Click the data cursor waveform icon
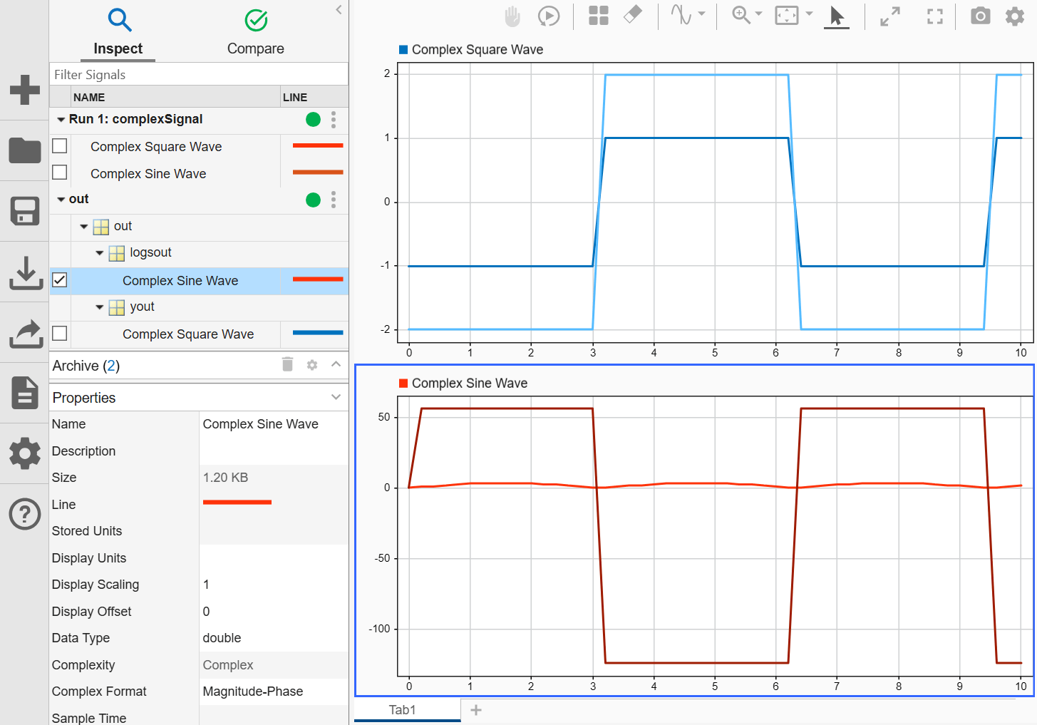Viewport: 1037px width, 725px height. pyautogui.click(x=681, y=15)
